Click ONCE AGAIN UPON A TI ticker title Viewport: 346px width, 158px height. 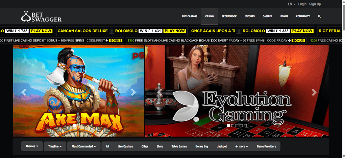coord(213,31)
